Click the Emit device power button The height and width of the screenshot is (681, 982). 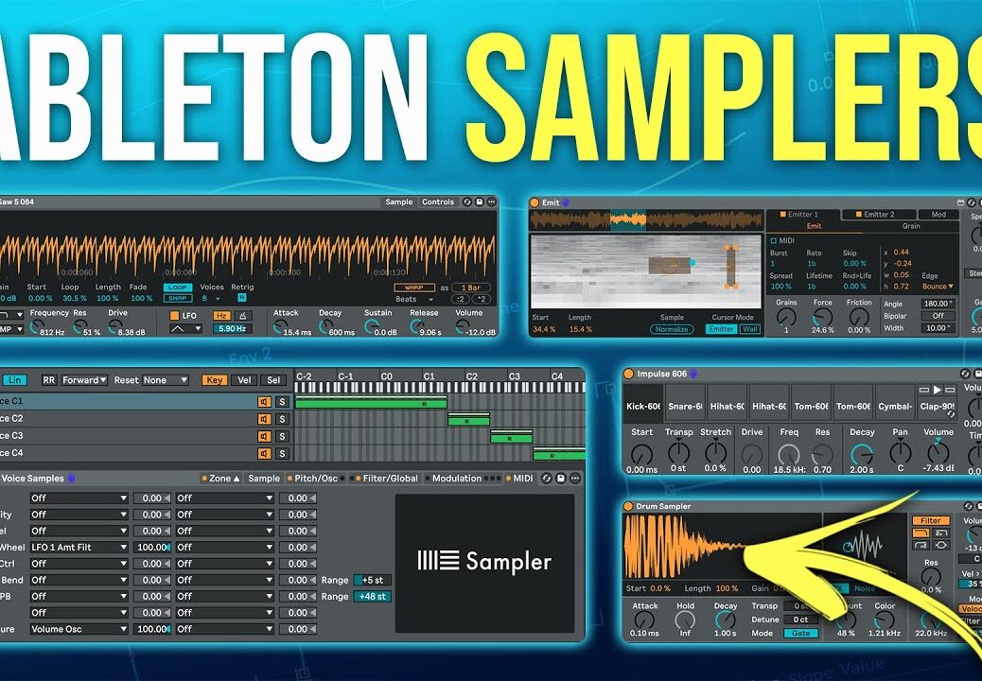[535, 202]
